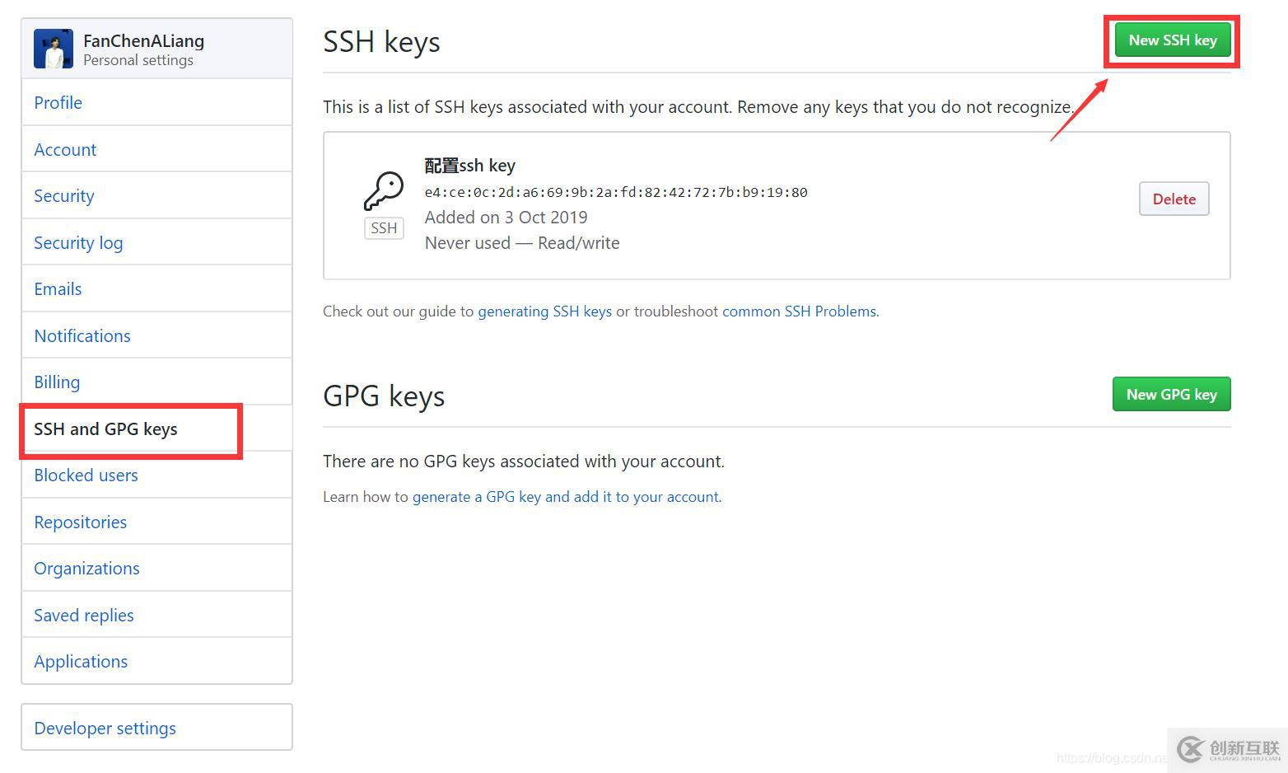Open the Billing page
This screenshot has height=773, width=1288.
point(57,382)
